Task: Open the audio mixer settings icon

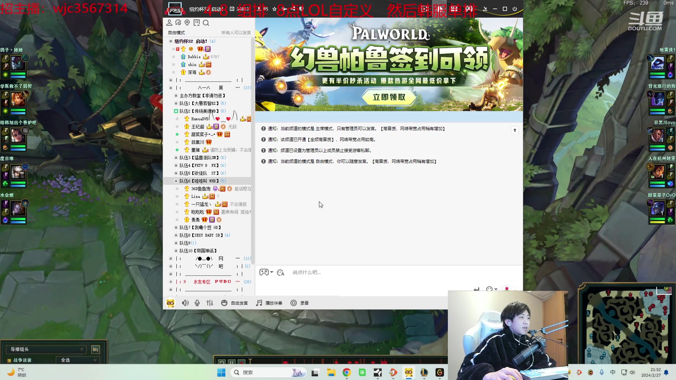Action: pyautogui.click(x=210, y=303)
